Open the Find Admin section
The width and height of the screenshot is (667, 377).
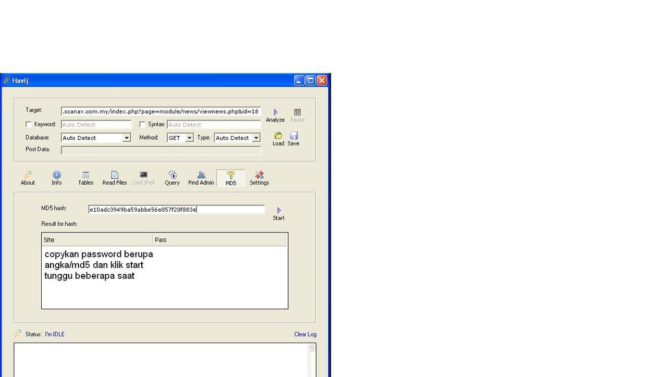click(x=201, y=178)
